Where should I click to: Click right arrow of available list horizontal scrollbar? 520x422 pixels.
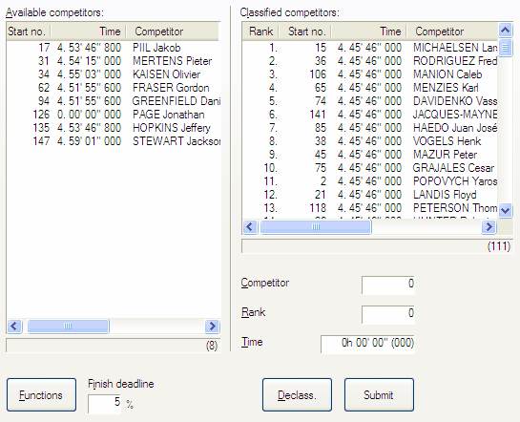click(212, 327)
